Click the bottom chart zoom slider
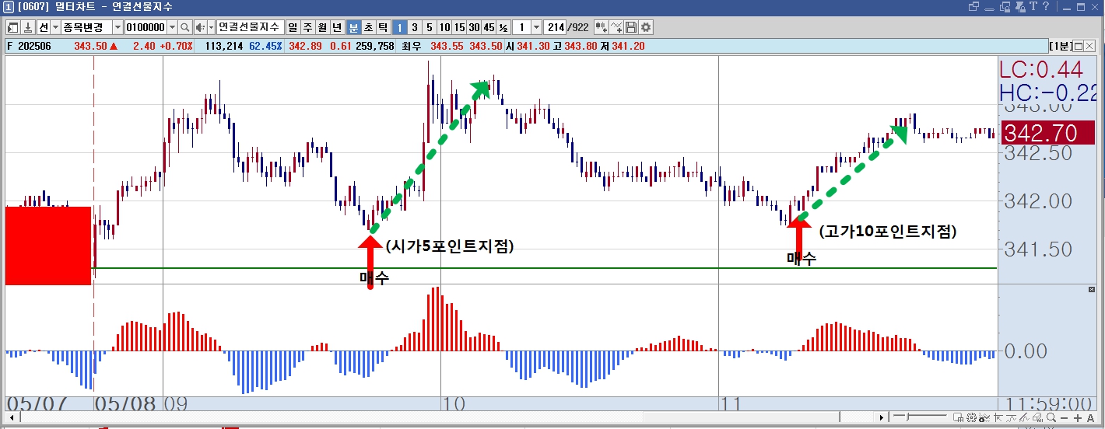The height and width of the screenshot is (429, 1105). 920,417
